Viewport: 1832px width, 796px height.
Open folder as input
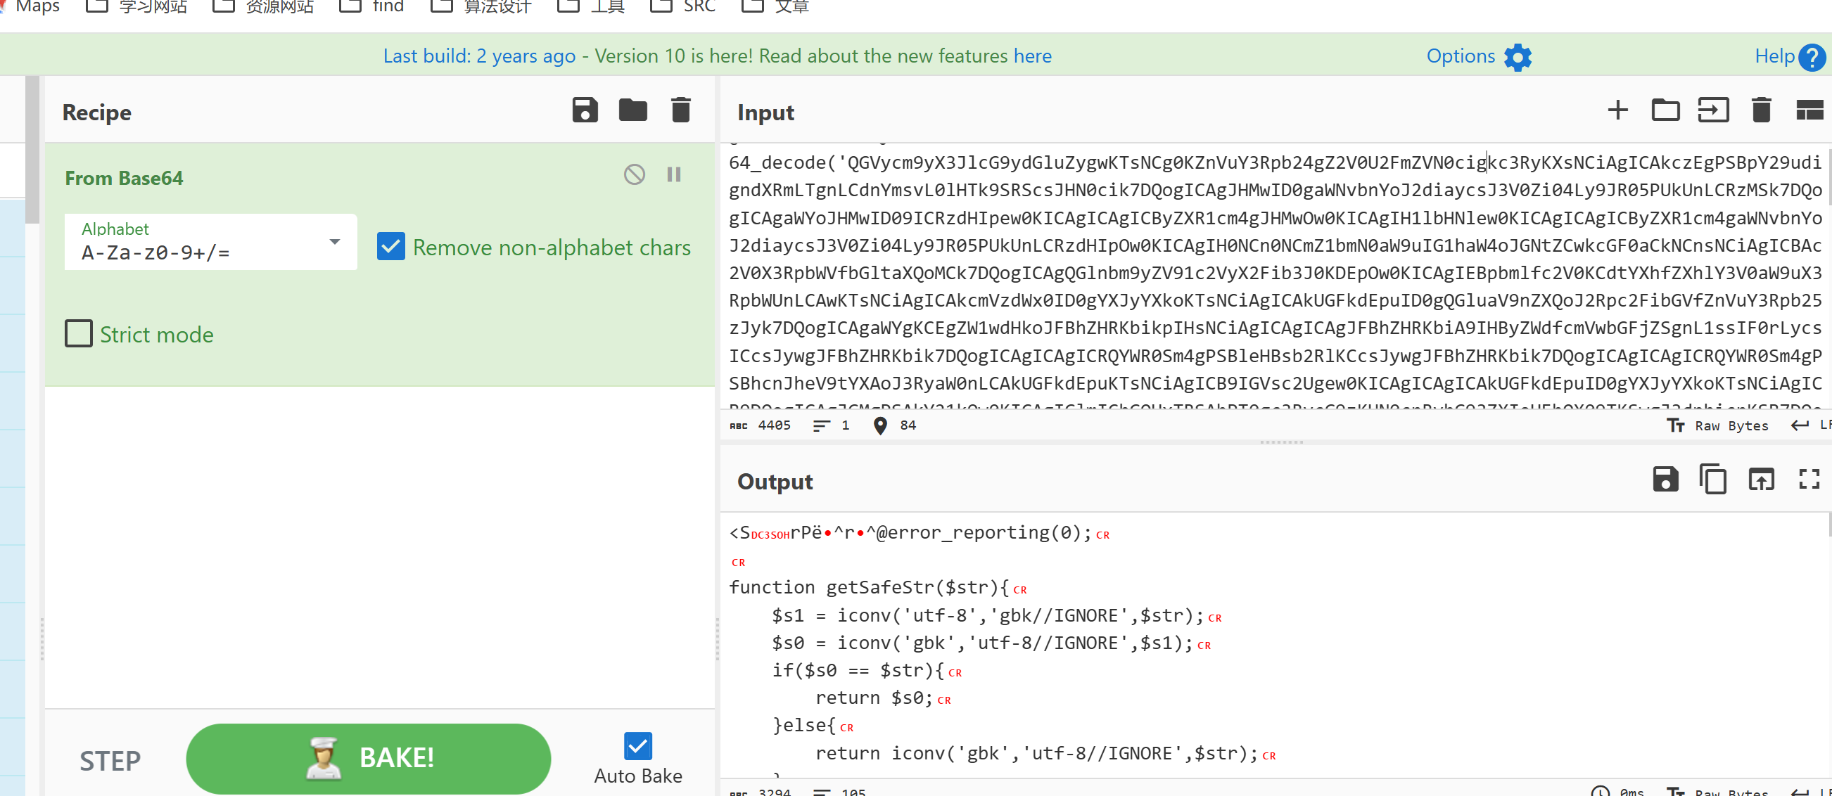1665,110
